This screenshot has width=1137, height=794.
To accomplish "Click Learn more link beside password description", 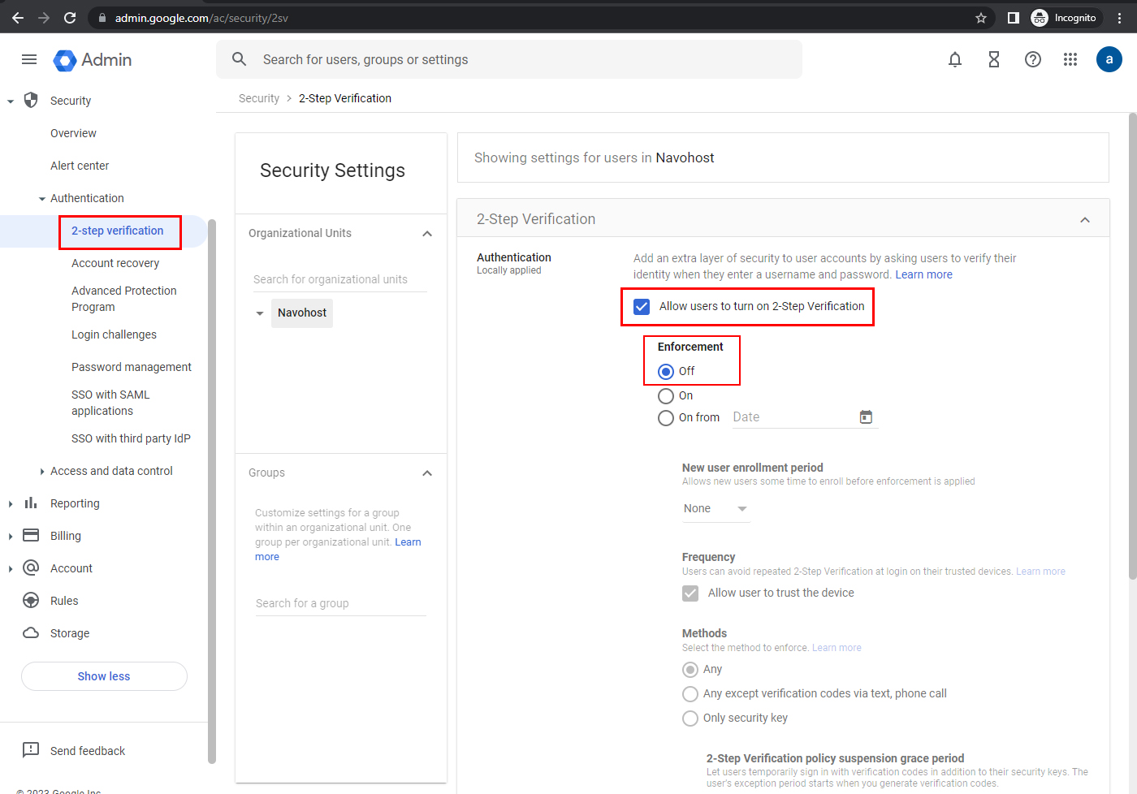I will coord(923,274).
